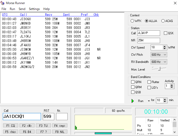Open the Settings menu
178x136 pixels.
click(34, 9)
